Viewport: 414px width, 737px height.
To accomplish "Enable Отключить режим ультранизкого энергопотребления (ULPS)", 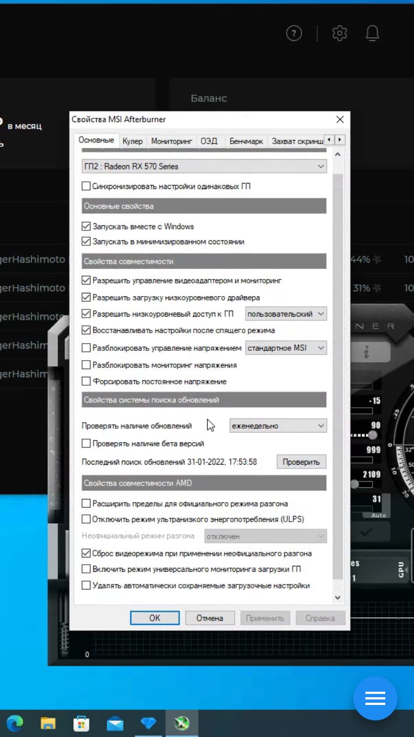I will (86, 519).
